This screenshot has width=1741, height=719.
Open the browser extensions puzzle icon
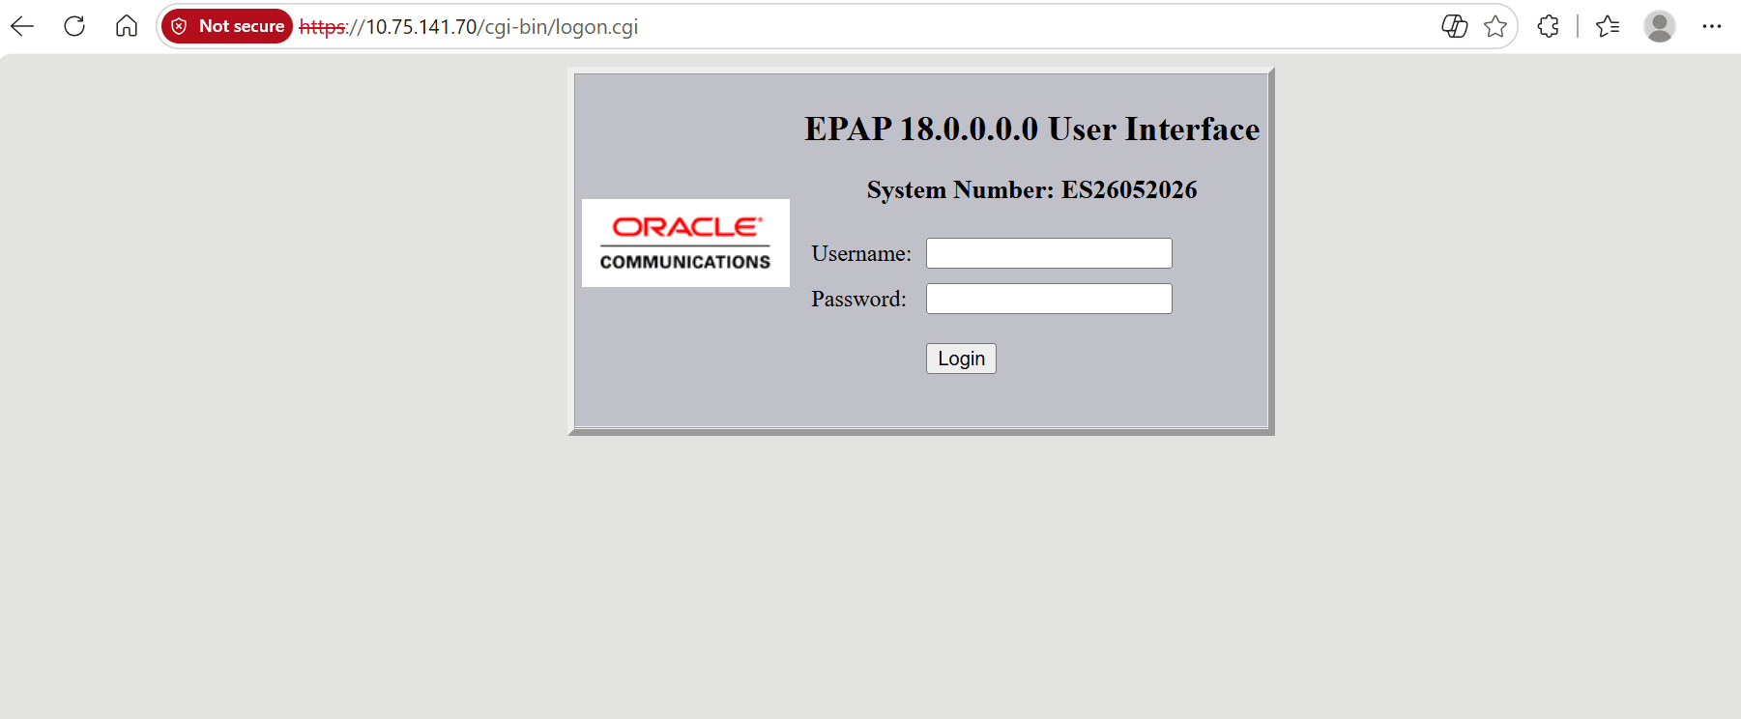1549,26
